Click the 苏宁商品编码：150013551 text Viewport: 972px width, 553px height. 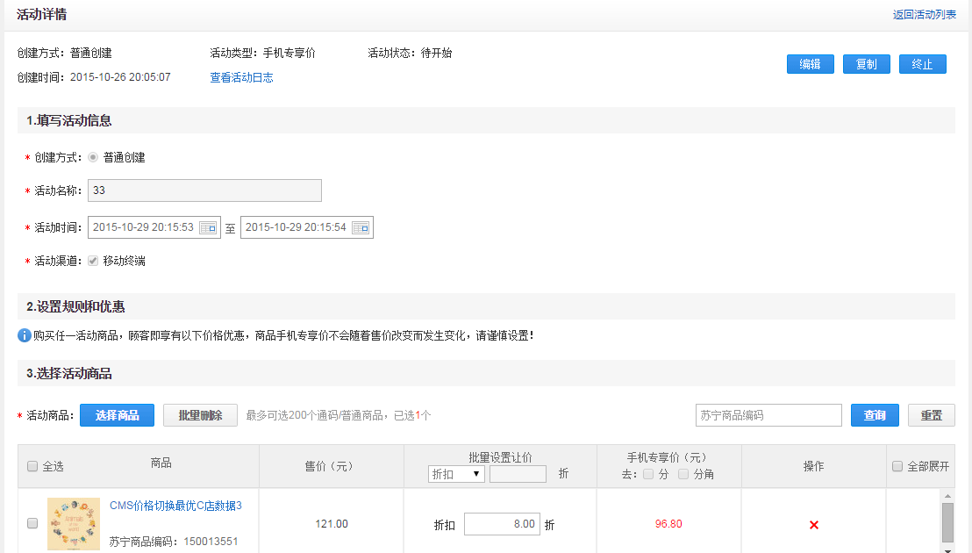click(x=174, y=542)
